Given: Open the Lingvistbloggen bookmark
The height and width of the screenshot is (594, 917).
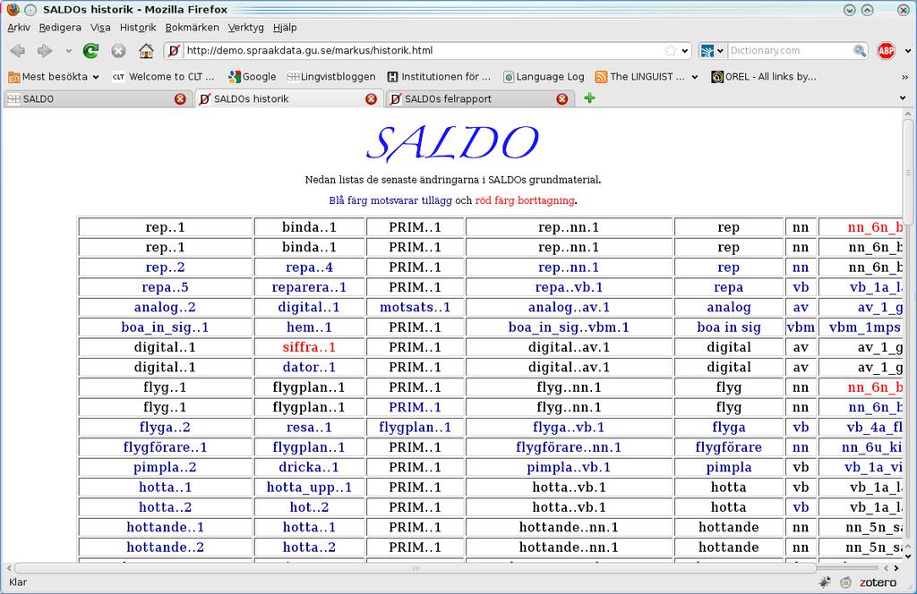Looking at the screenshot, I should [331, 77].
